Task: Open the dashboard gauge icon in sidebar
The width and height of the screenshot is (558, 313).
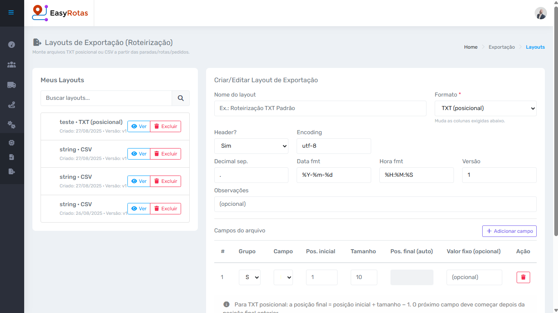Action: pyautogui.click(x=11, y=45)
